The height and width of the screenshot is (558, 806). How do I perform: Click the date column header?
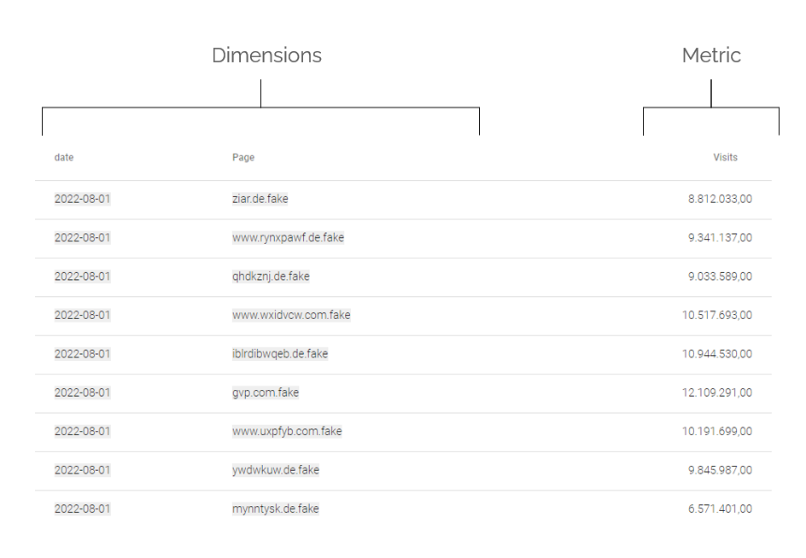point(64,157)
